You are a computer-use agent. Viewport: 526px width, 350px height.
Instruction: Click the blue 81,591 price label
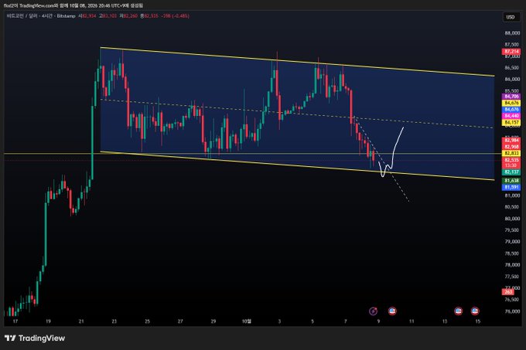511,187
